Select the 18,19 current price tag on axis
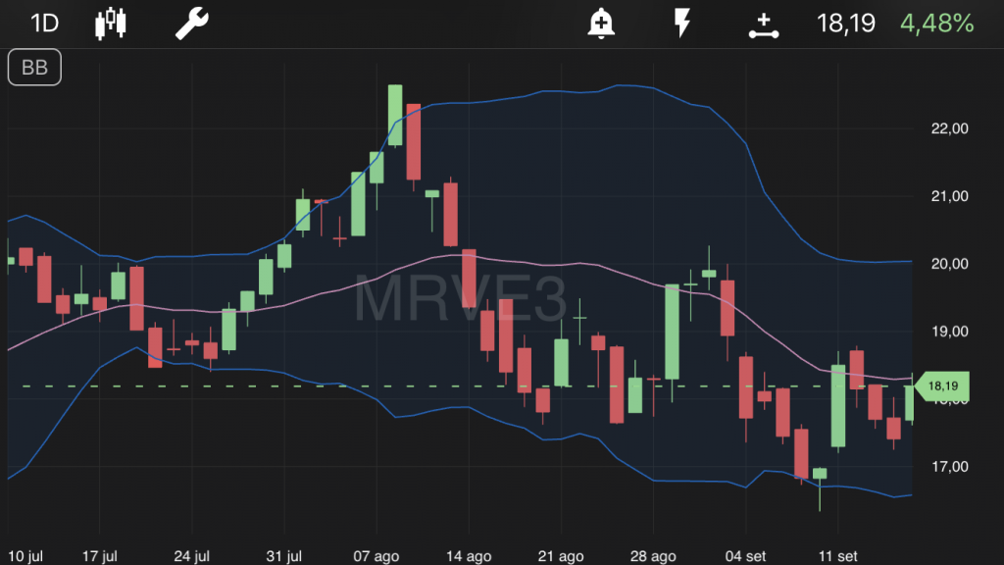Screen dimensions: 1004x565 pyautogui.click(x=942, y=386)
